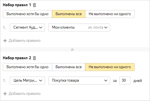150x101 pixels.
Task: Click chevron arrow next to 'эл. почта'
Action: [106, 27]
